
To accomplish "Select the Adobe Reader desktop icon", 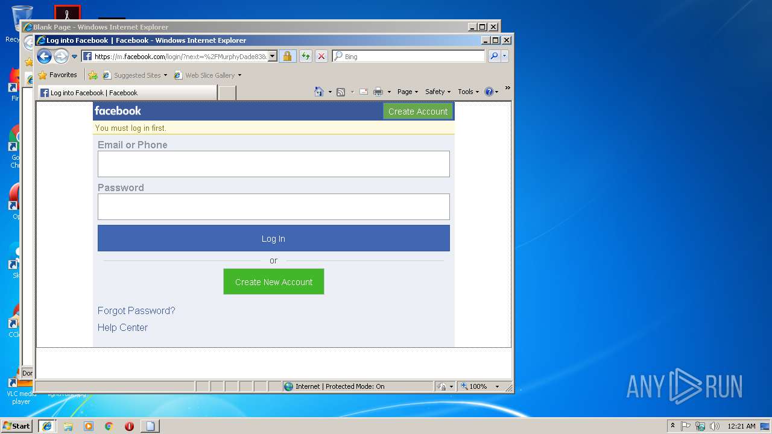I will coord(68,12).
